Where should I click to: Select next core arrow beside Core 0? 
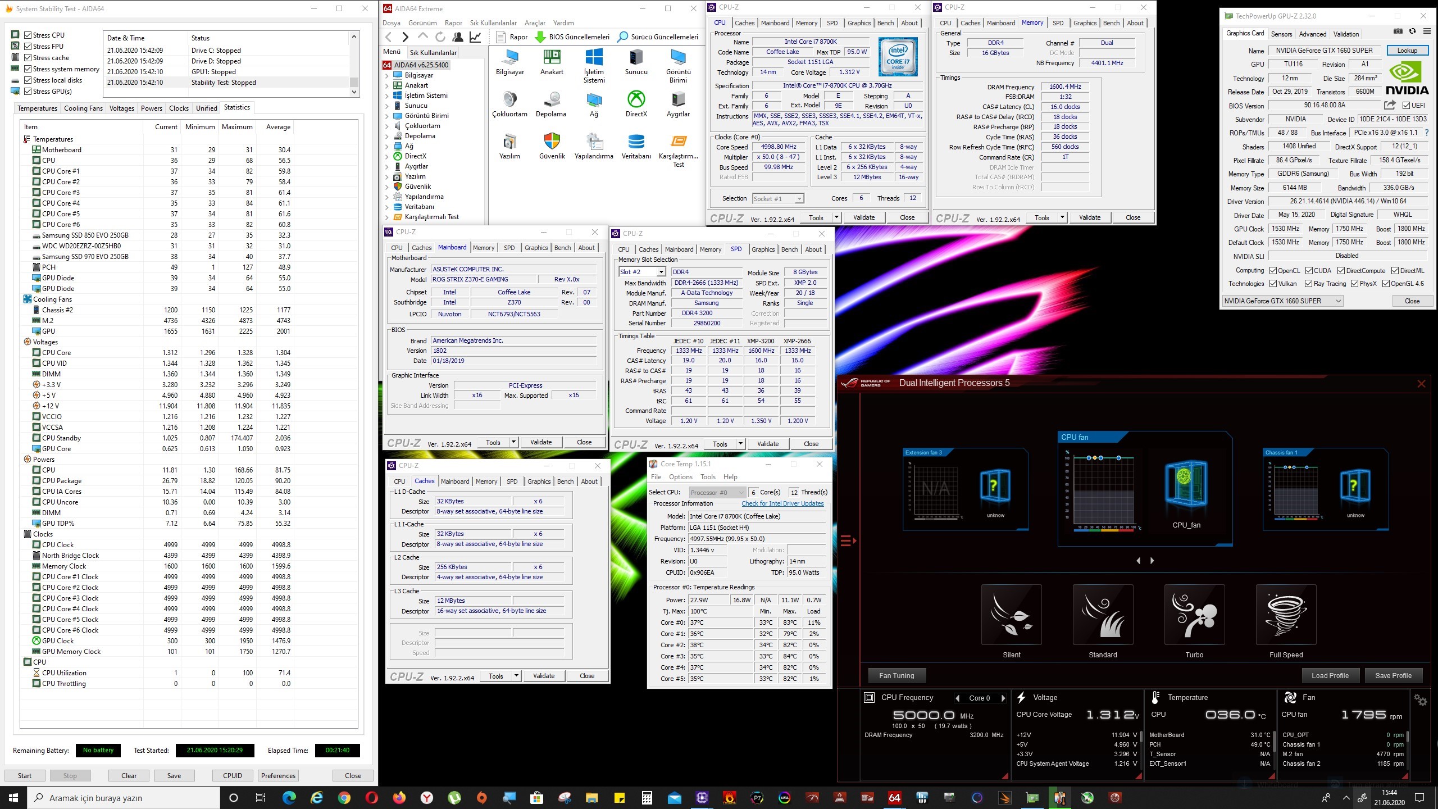1003,698
